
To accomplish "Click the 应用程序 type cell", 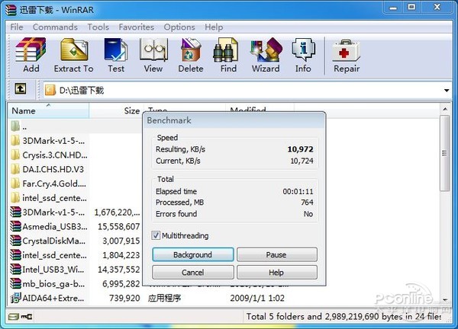I will pos(164,298).
